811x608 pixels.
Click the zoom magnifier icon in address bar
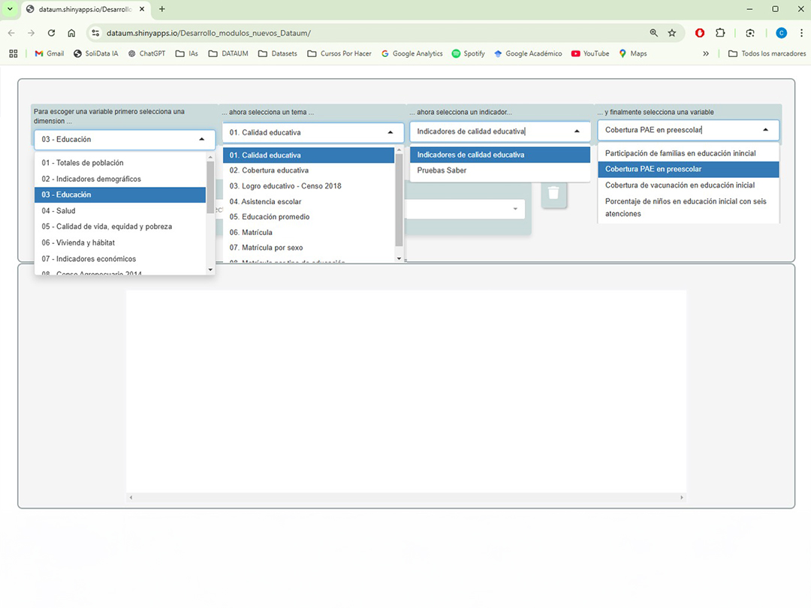654,33
